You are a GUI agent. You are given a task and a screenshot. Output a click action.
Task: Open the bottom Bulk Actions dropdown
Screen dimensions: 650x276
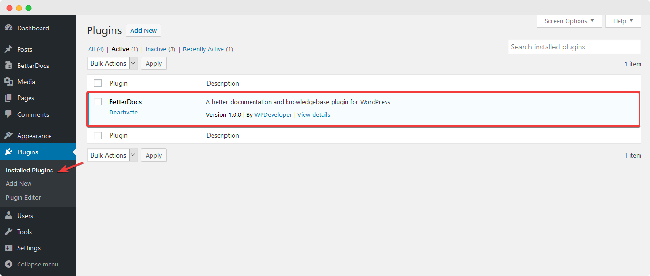pos(112,155)
